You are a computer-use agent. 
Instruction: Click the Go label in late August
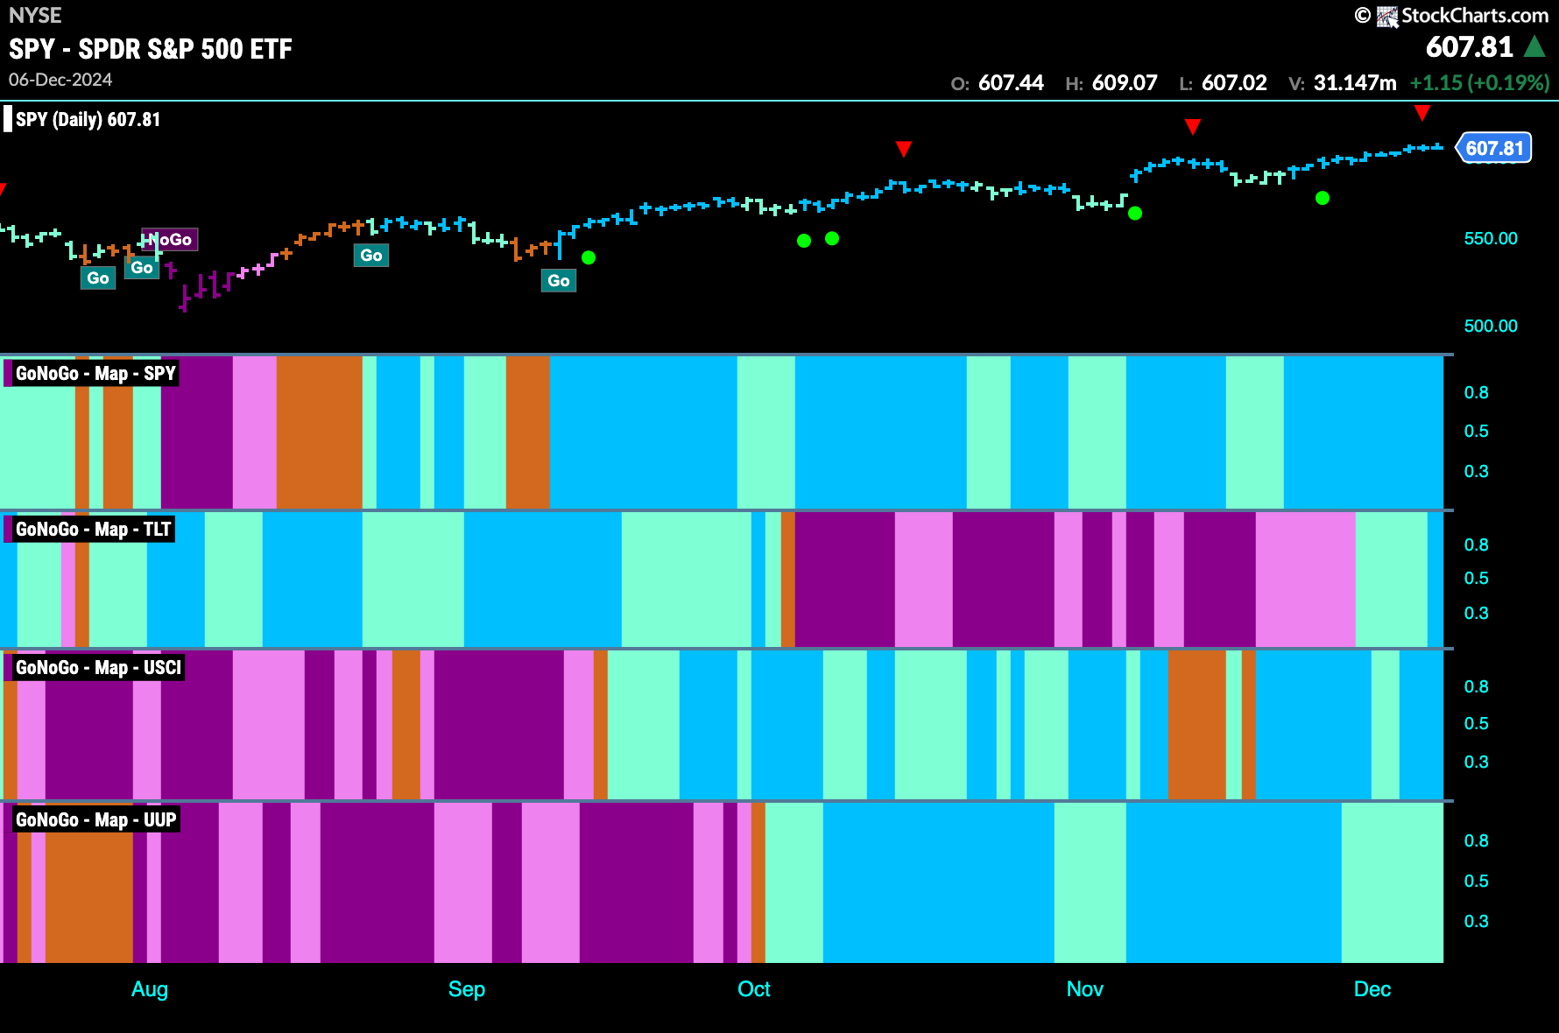[371, 256]
